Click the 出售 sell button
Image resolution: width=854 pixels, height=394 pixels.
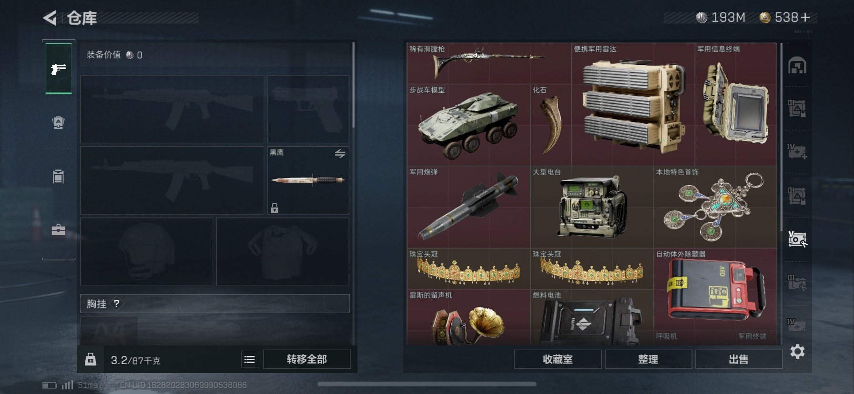[x=739, y=359]
